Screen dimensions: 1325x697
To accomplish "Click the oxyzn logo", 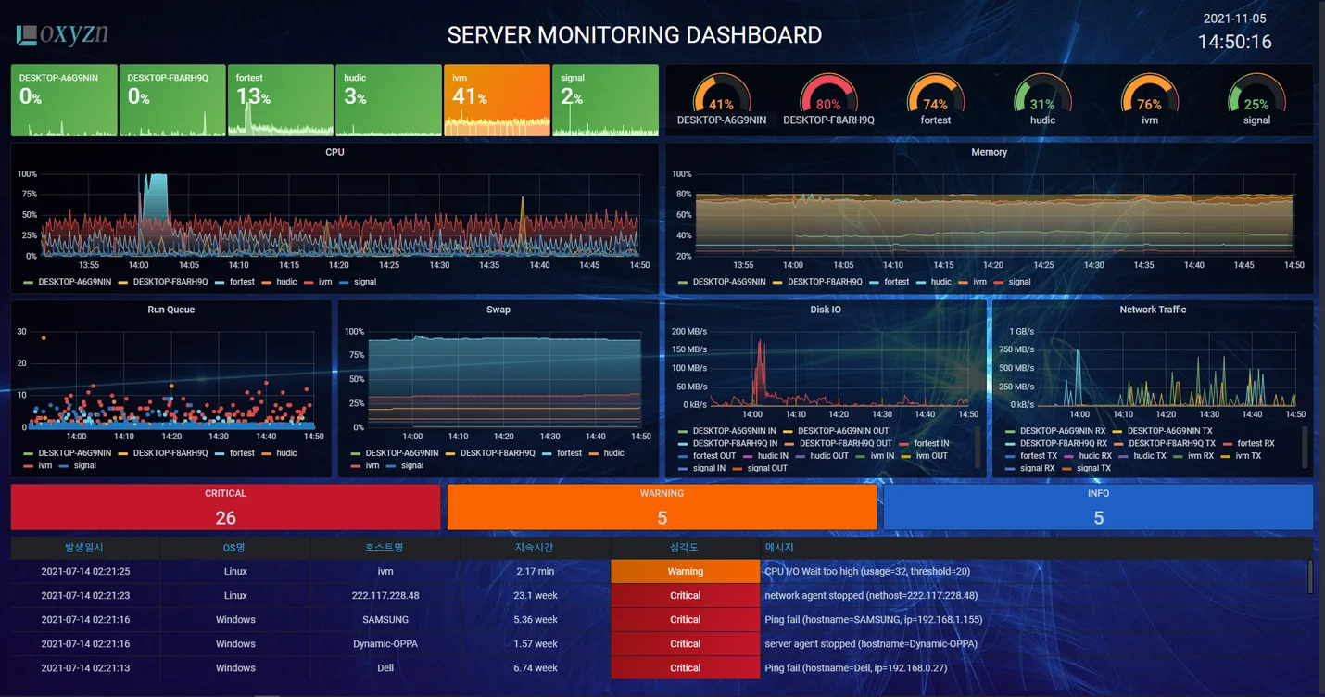I will pos(62,34).
